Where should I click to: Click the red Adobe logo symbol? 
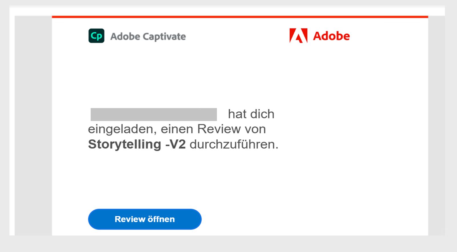point(298,36)
